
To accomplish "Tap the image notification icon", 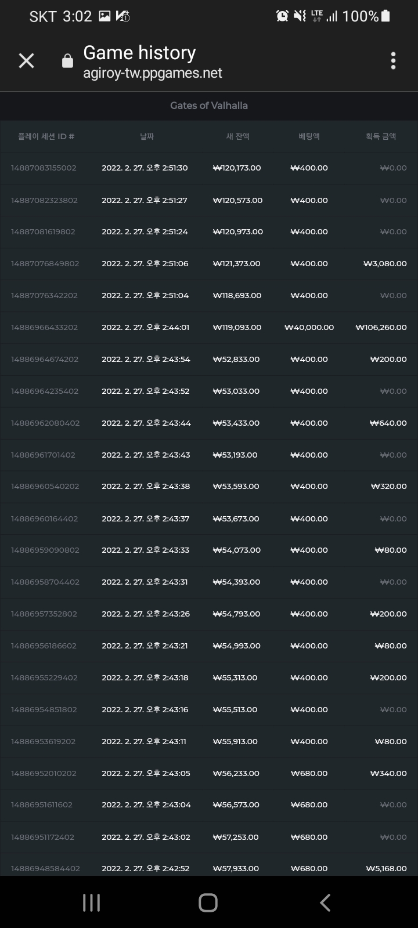I will (105, 16).
